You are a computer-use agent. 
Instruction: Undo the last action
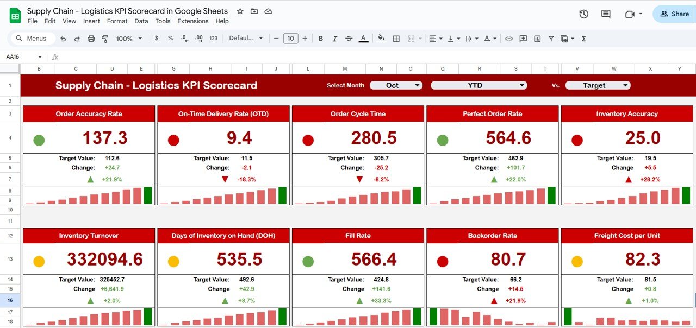64,39
